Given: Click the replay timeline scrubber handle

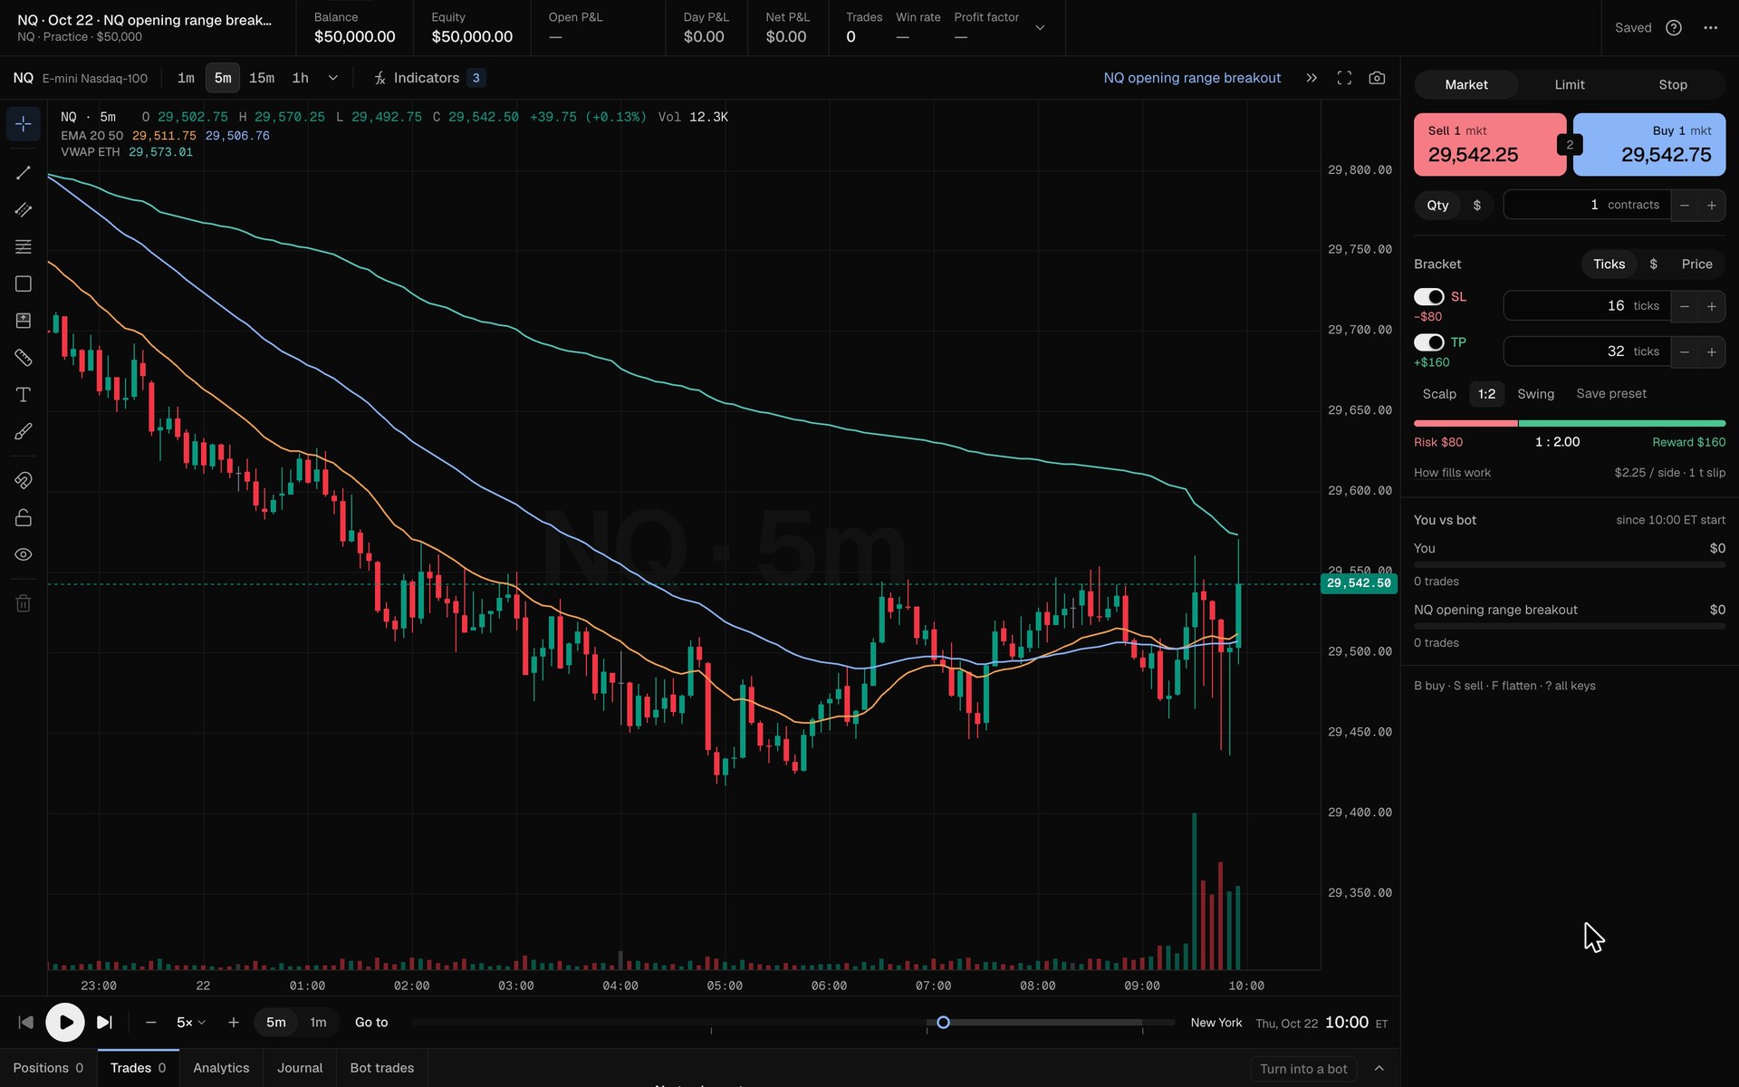Looking at the screenshot, I should (x=943, y=1023).
